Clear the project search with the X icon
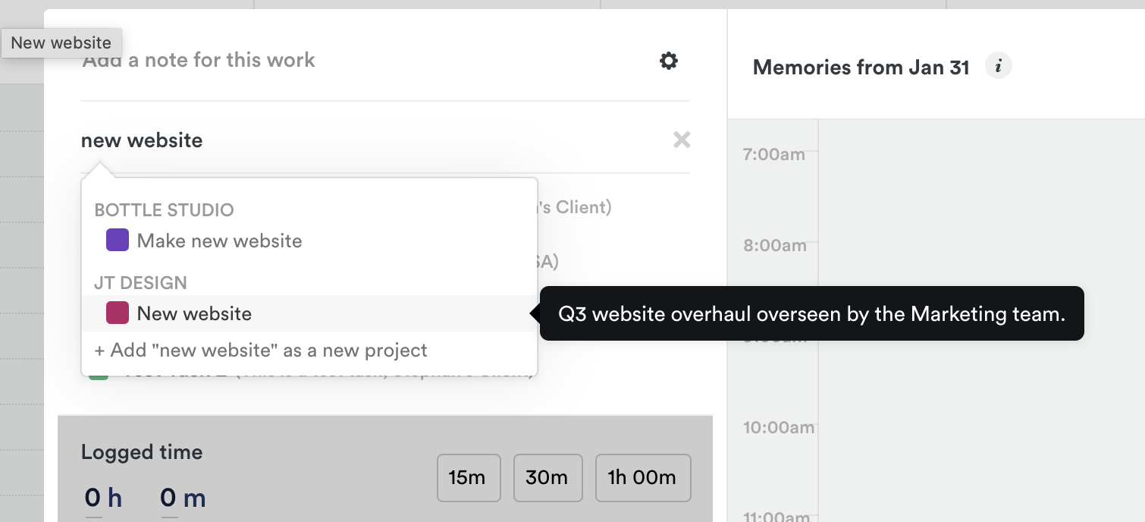Viewport: 1145px width, 522px height. [x=681, y=140]
